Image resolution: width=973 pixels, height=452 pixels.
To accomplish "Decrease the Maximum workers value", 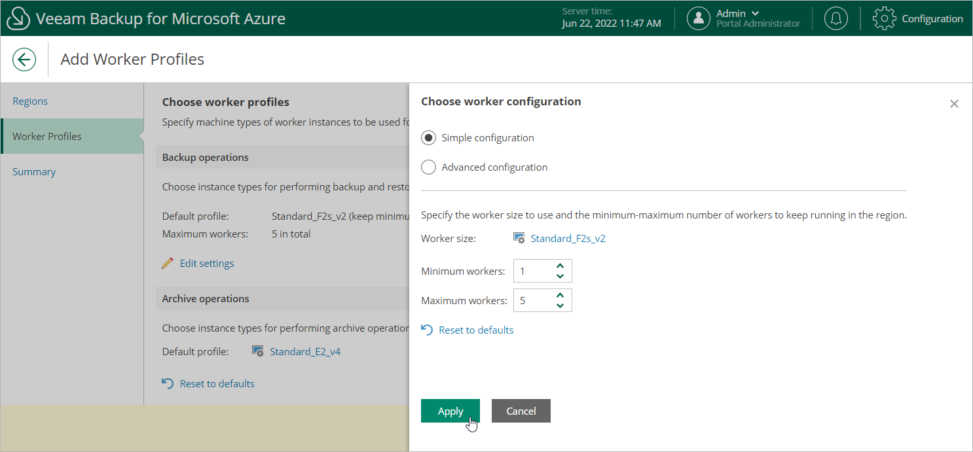I will 560,305.
